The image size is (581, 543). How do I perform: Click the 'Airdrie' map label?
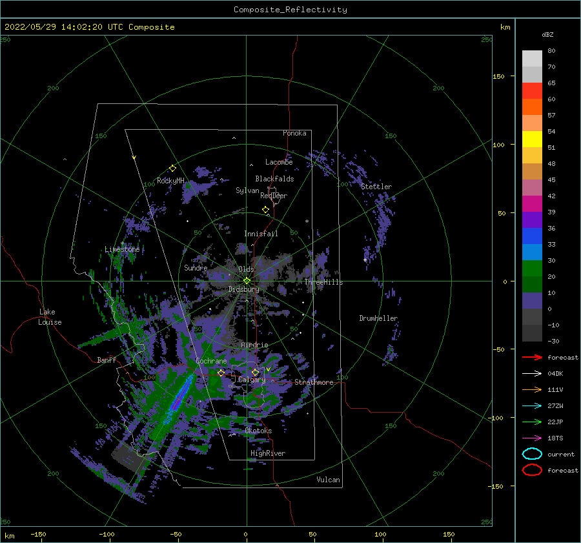click(254, 345)
